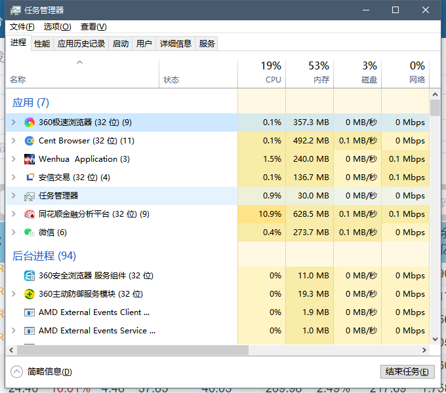This screenshot has height=393, width=446.
Task: Collapse to 简略信息 with circle arrow
Action: 16,371
